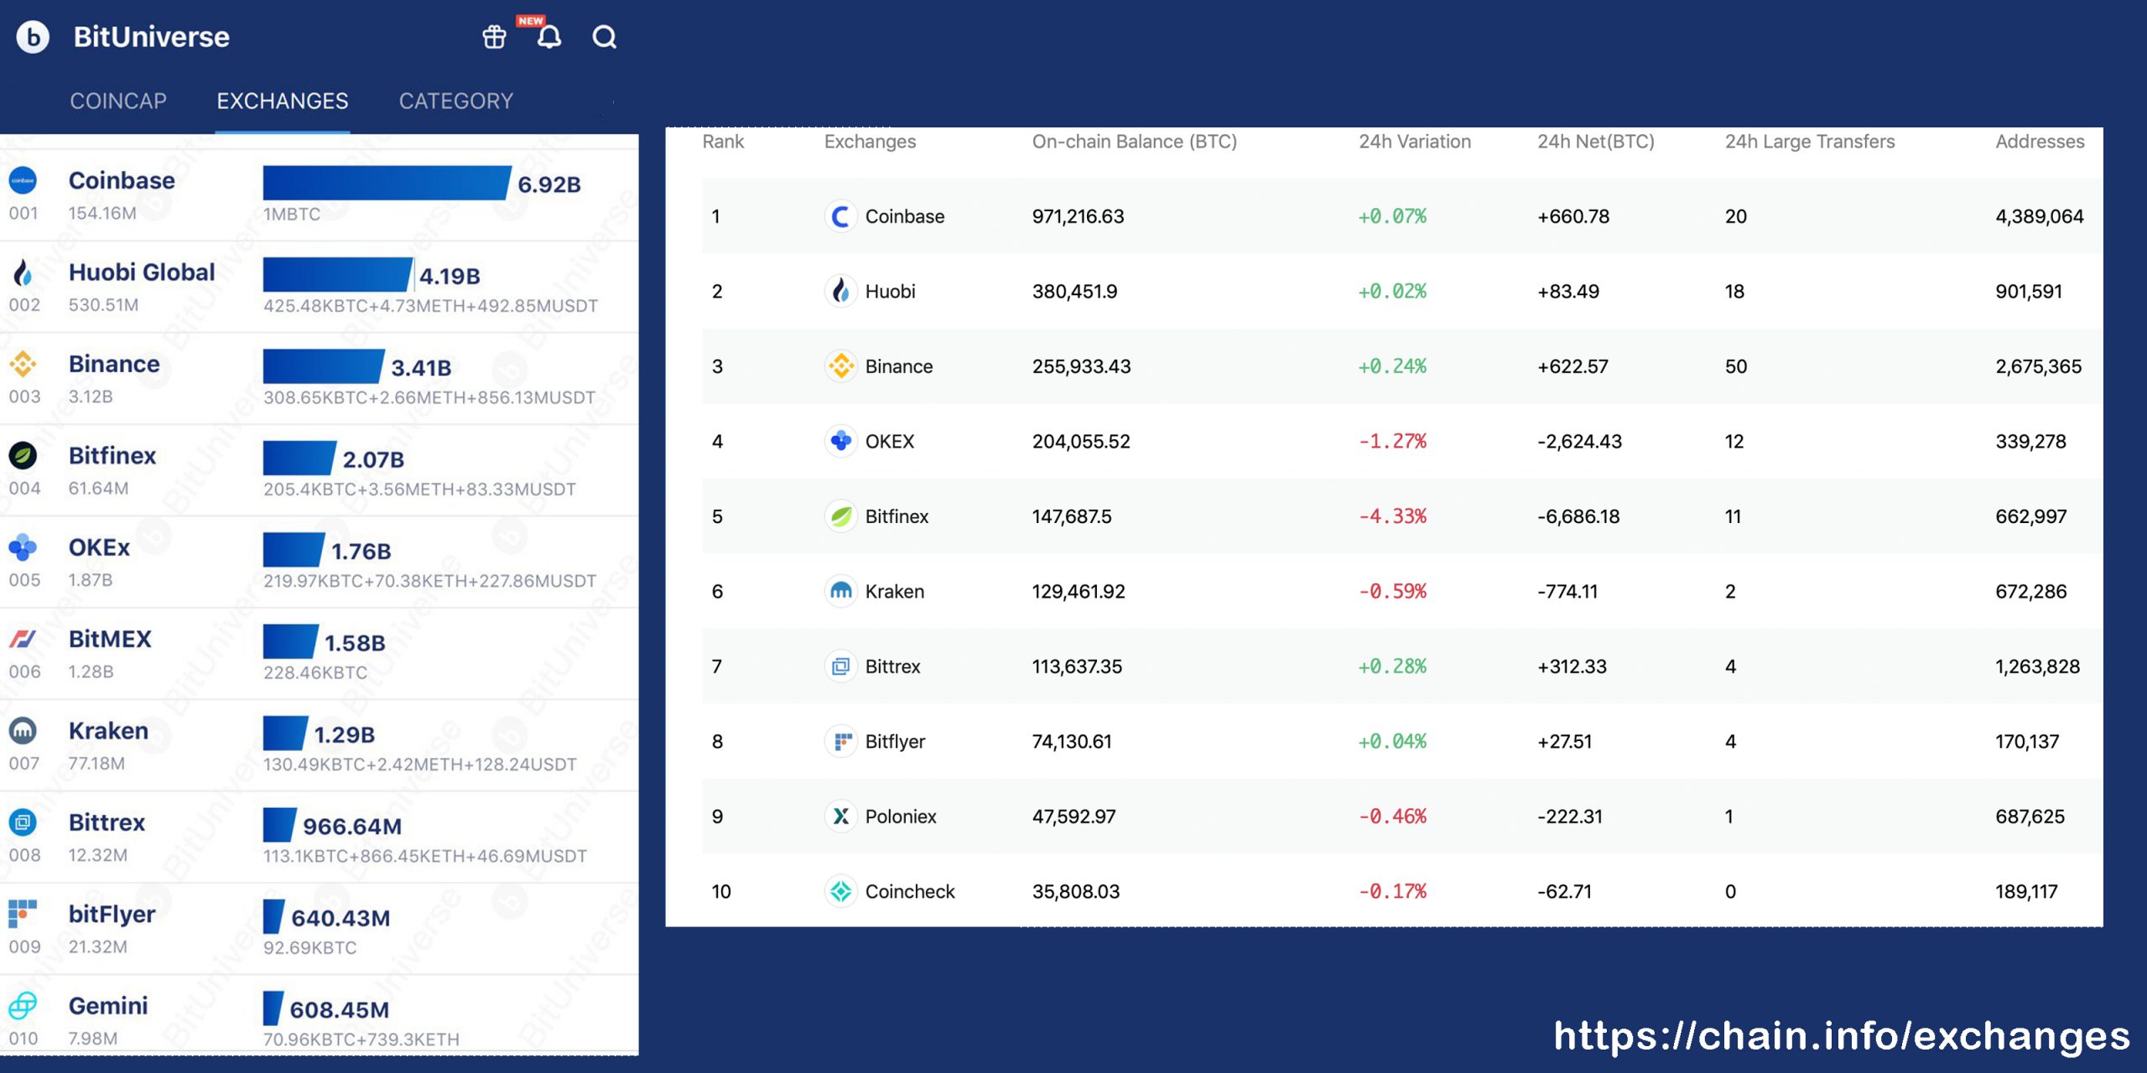Click the Coincheck icon in table
The image size is (2147, 1073).
840,891
